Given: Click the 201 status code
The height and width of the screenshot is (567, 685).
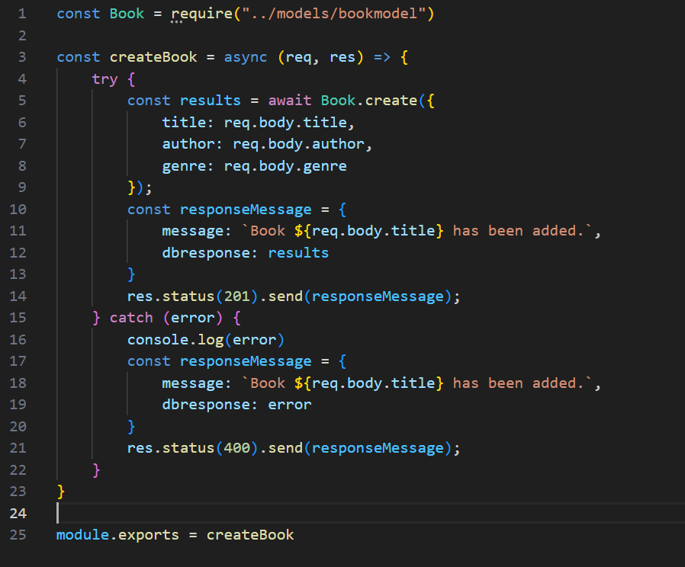Looking at the screenshot, I should [236, 296].
